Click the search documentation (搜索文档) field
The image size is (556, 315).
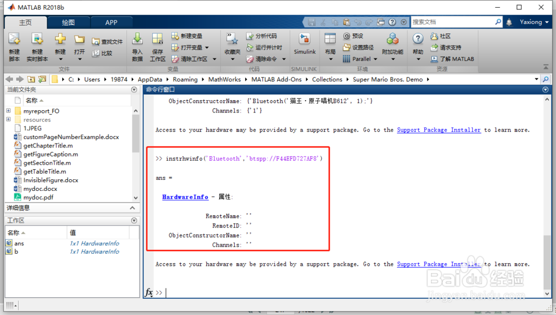pyautogui.click(x=453, y=22)
